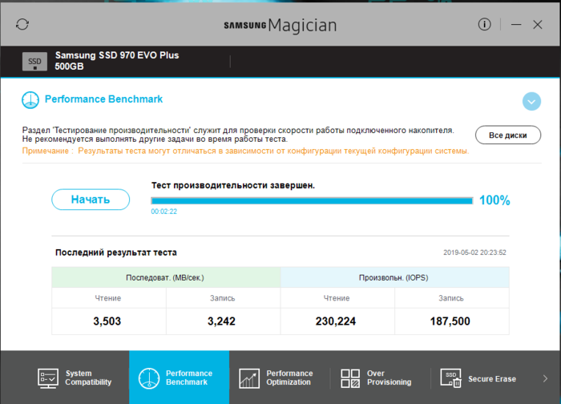The height and width of the screenshot is (404, 561).
Task: Click the sequential write value 3,242
Action: click(x=221, y=321)
